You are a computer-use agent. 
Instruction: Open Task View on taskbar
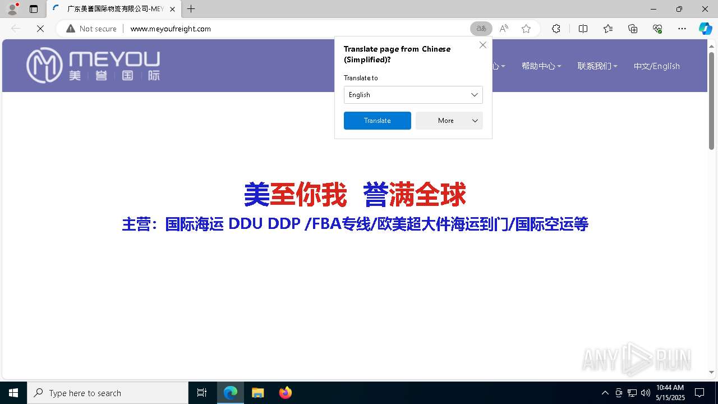click(x=202, y=393)
